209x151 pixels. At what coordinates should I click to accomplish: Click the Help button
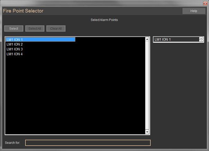[x=194, y=11]
